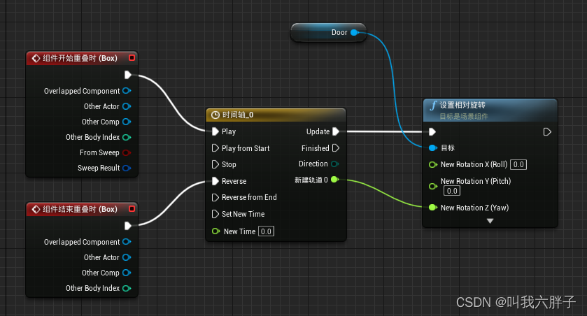Click the exec output pin of 组件开始重叠时 (Box)
Viewport: 587px width, 316px height.
pos(127,75)
